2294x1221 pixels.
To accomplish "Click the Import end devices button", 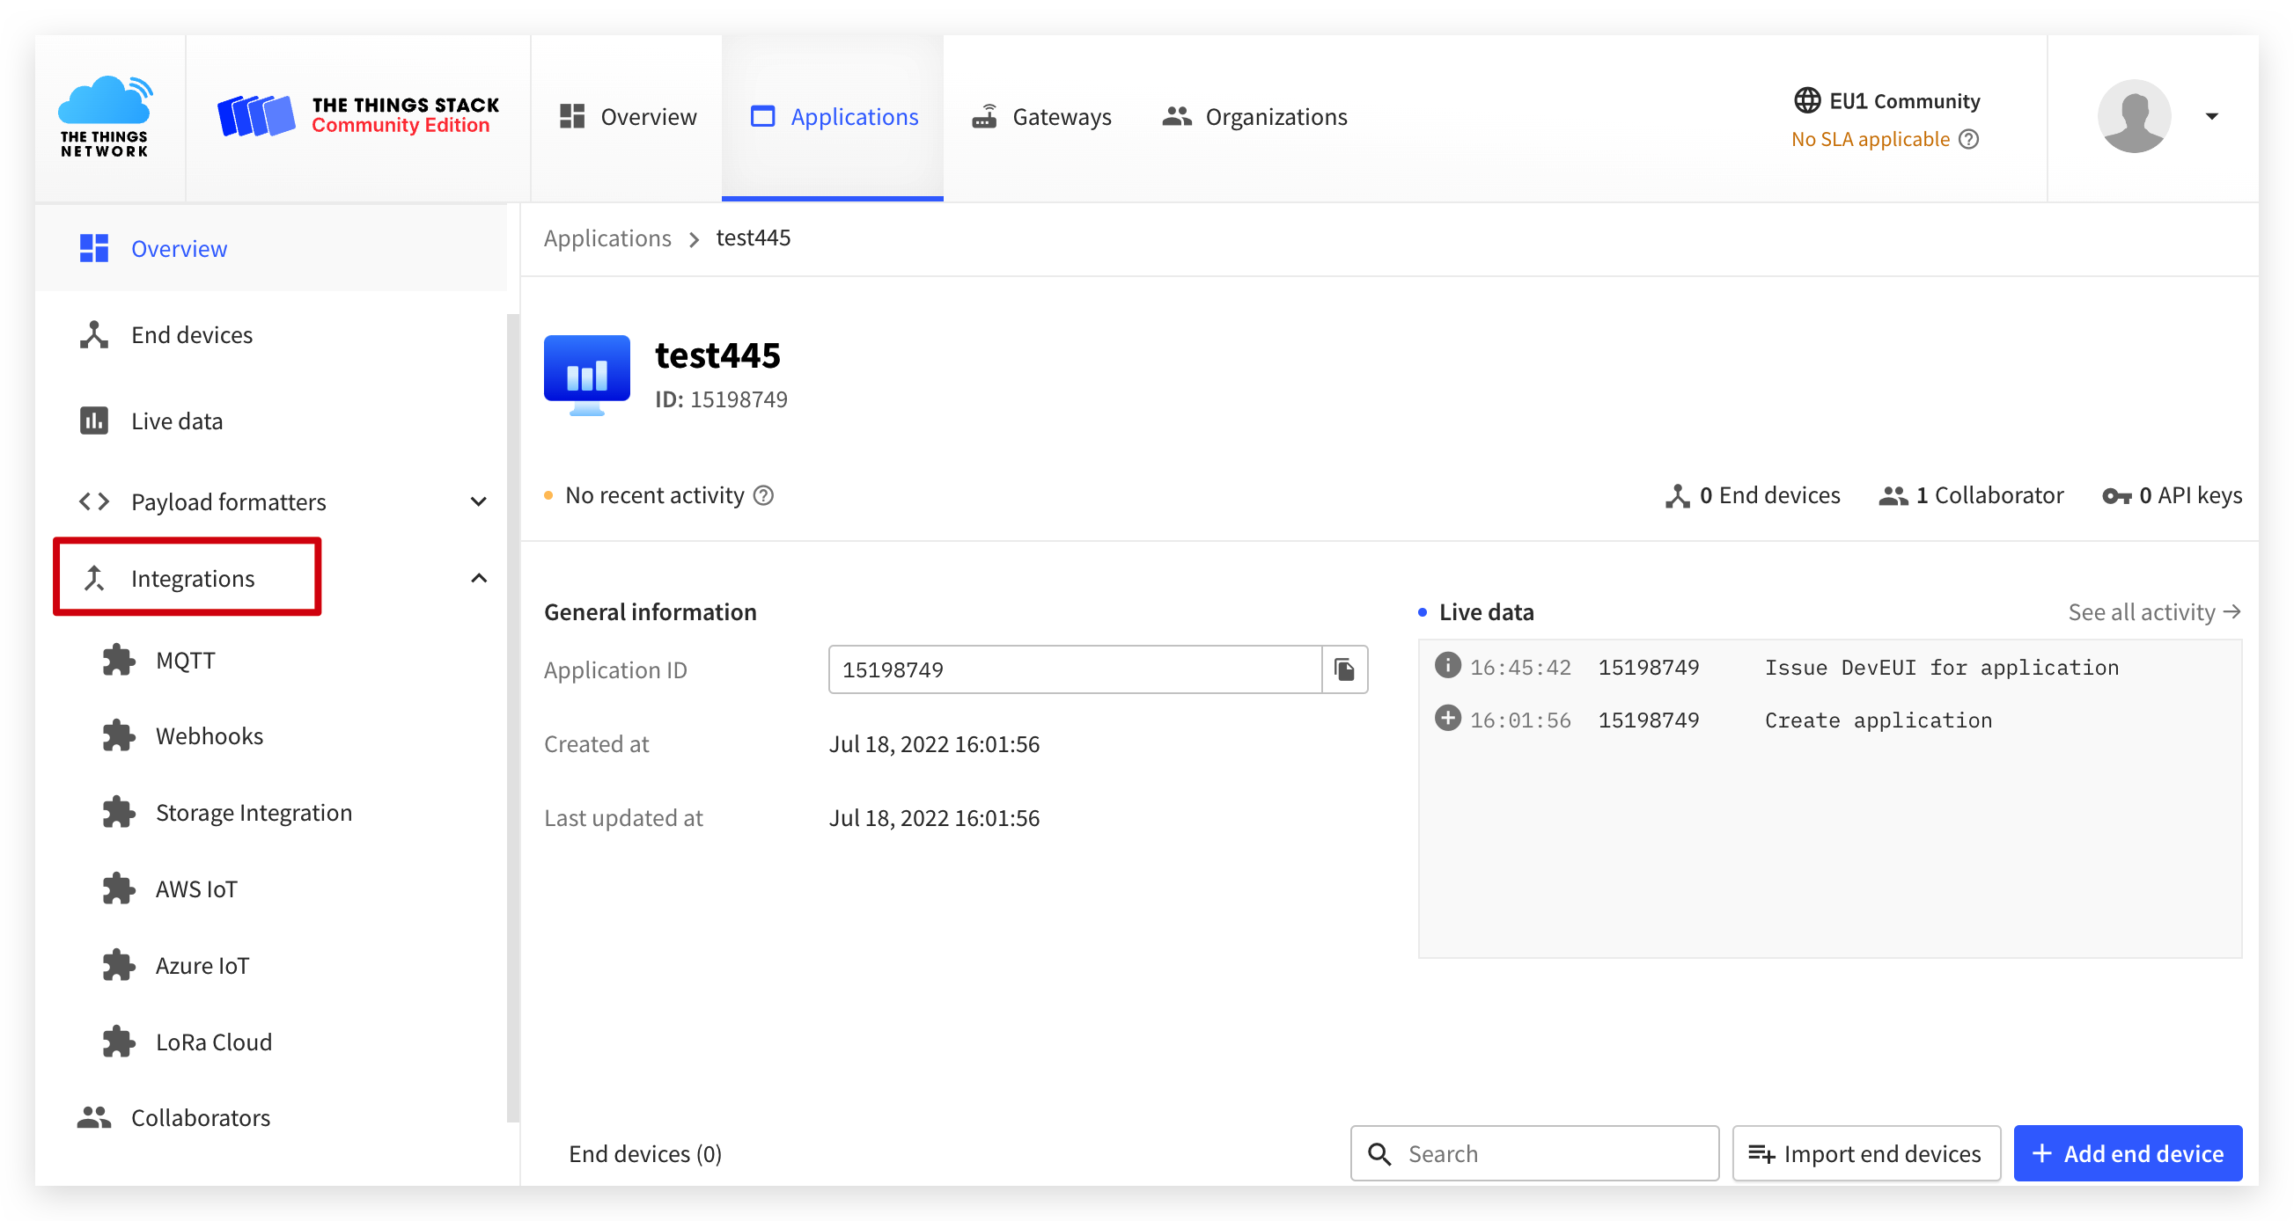I will coord(1866,1153).
